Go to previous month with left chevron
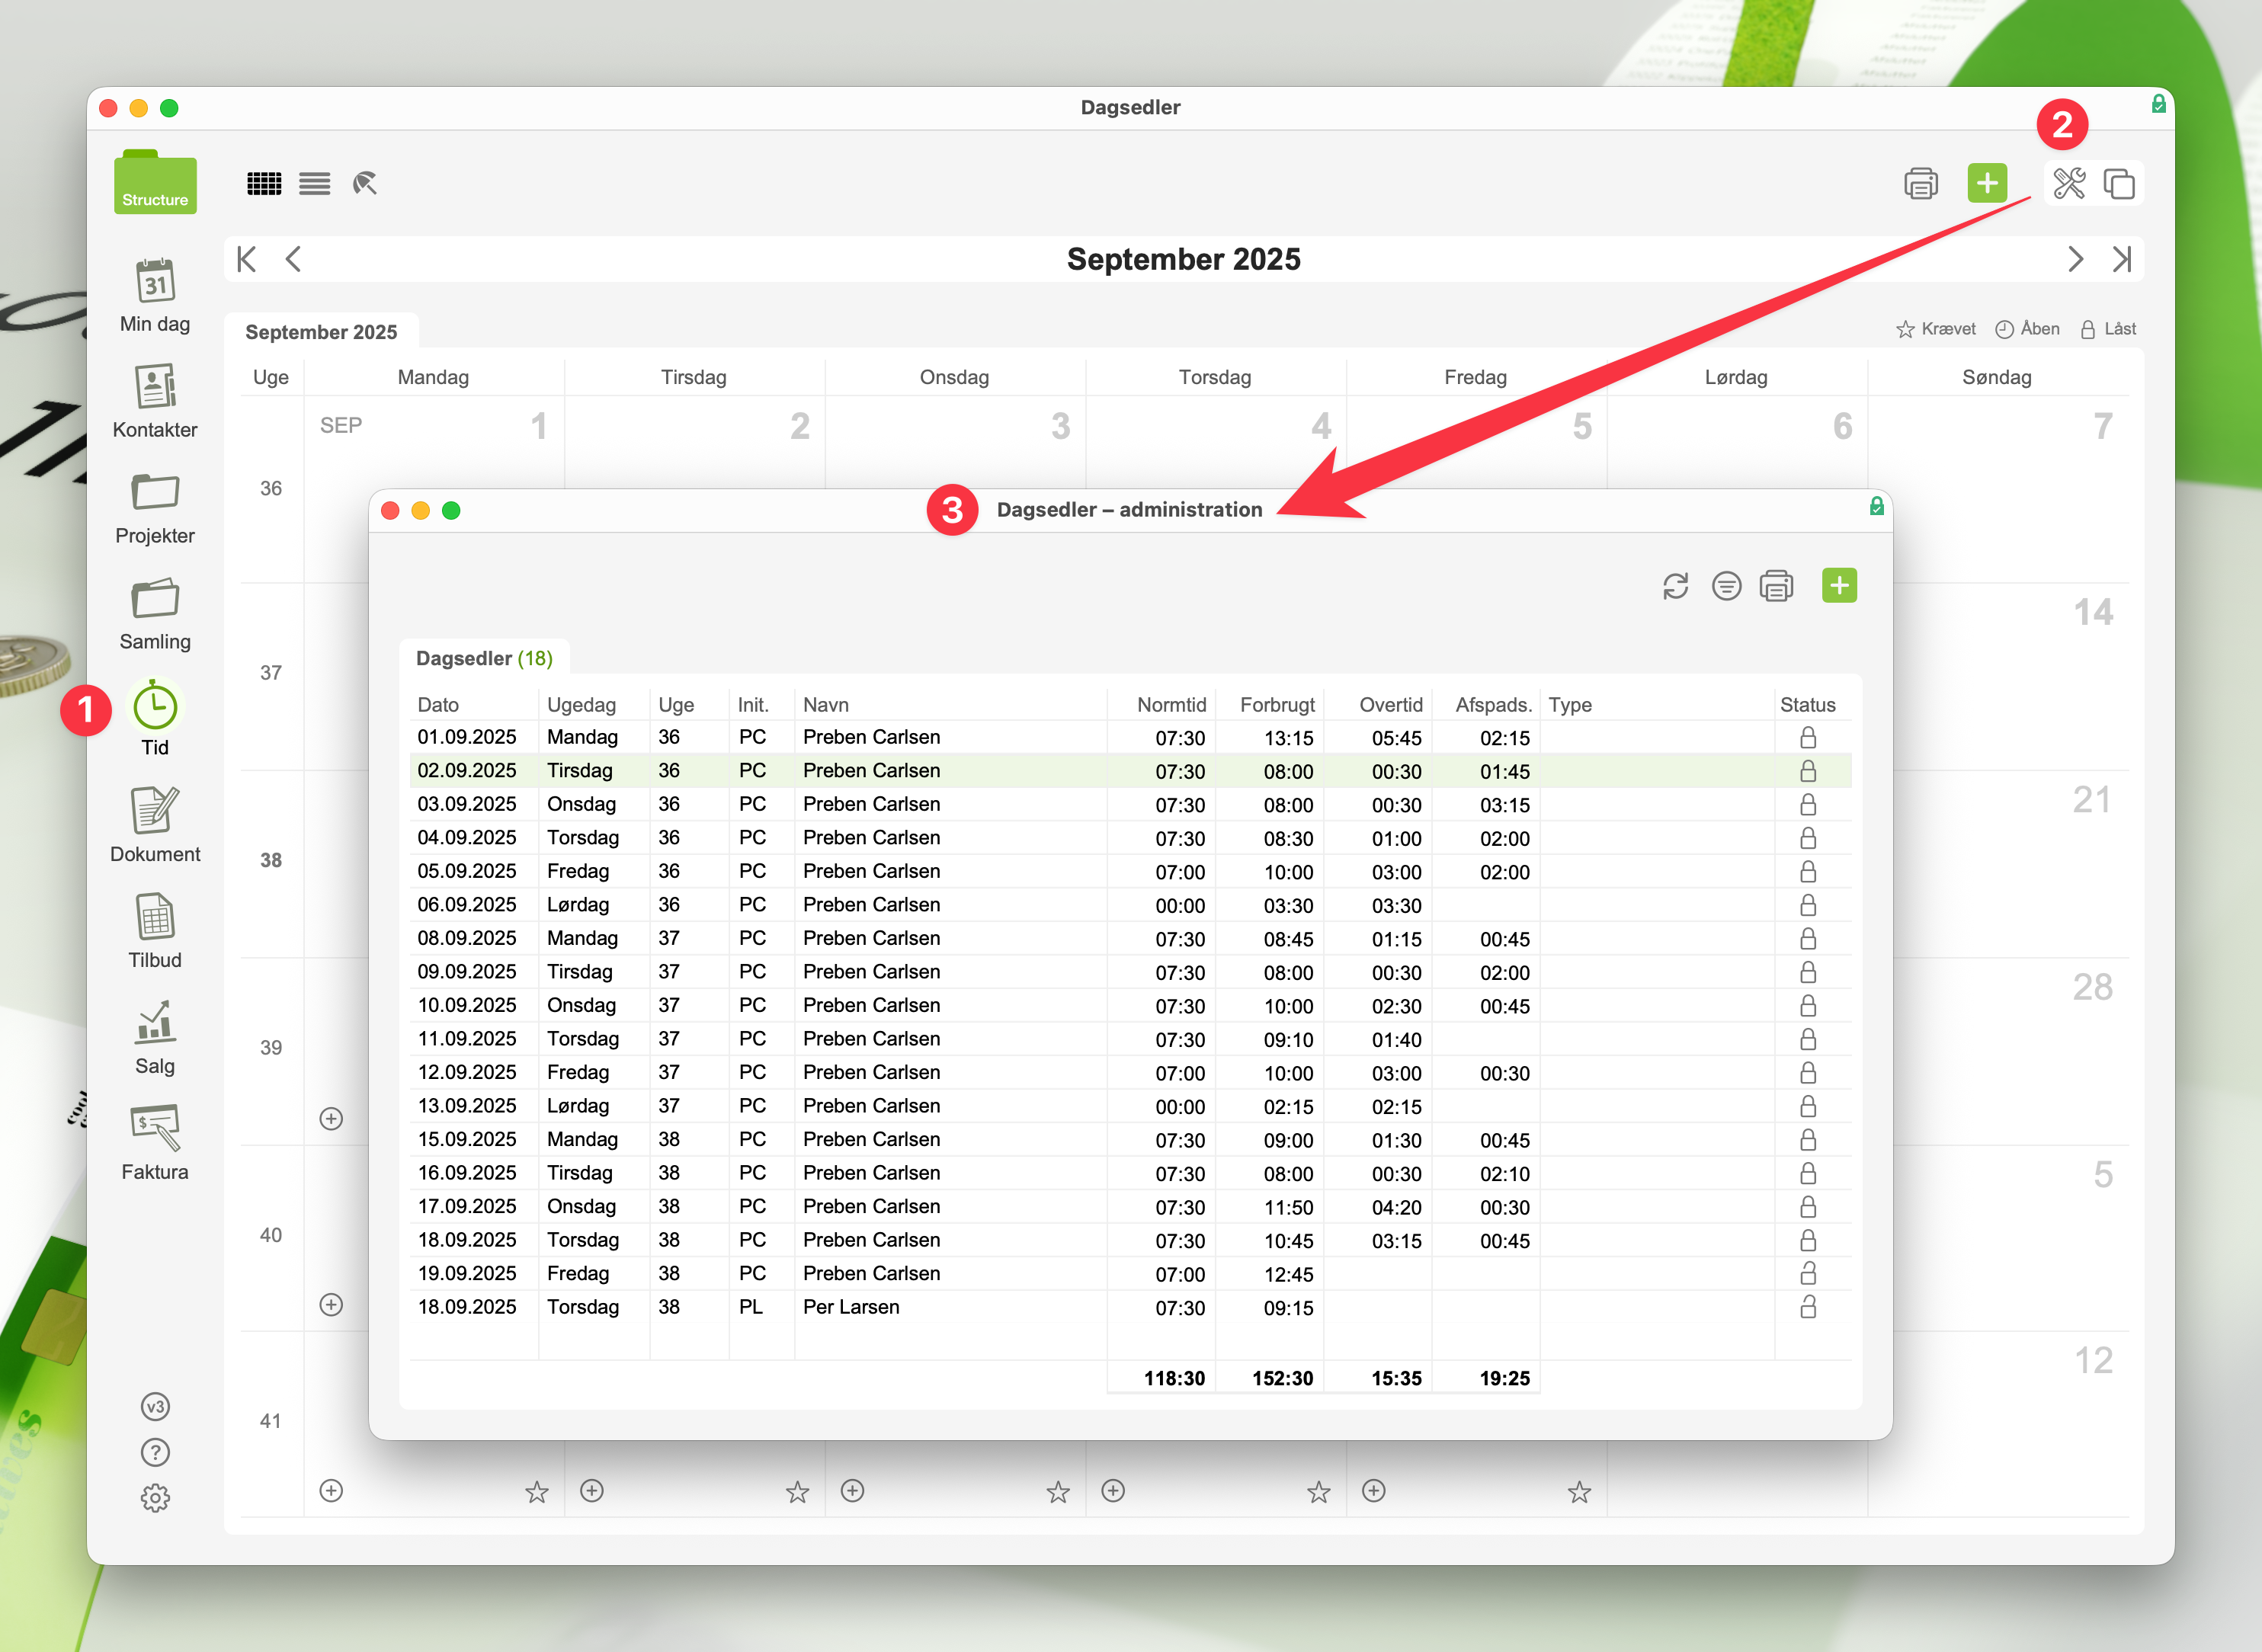Viewport: 2262px width, 1652px height. click(x=293, y=260)
